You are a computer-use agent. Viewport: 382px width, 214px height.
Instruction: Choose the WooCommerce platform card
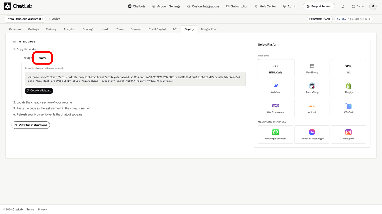pyautogui.click(x=275, y=108)
